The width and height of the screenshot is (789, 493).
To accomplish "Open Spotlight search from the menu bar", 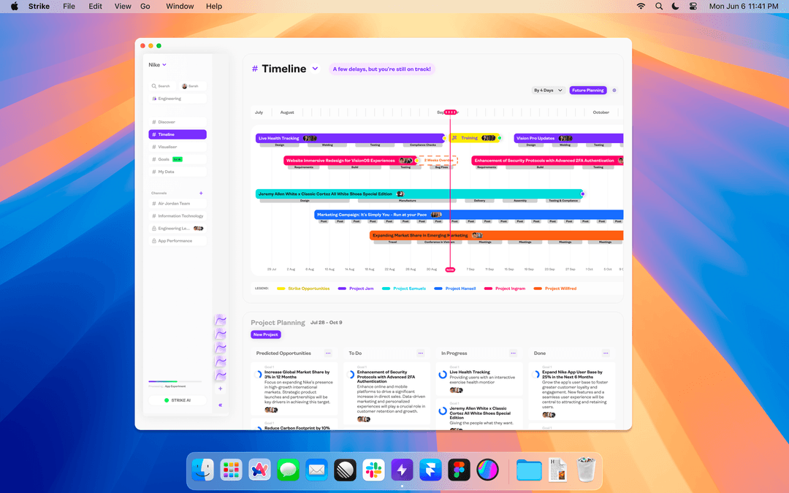I will tap(658, 6).
